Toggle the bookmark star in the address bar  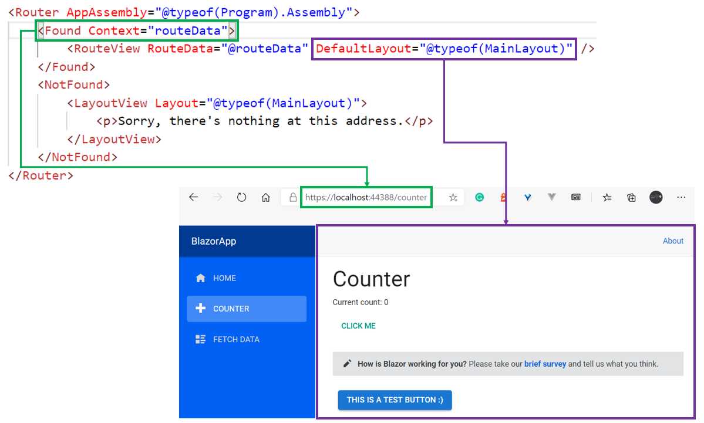(x=452, y=197)
